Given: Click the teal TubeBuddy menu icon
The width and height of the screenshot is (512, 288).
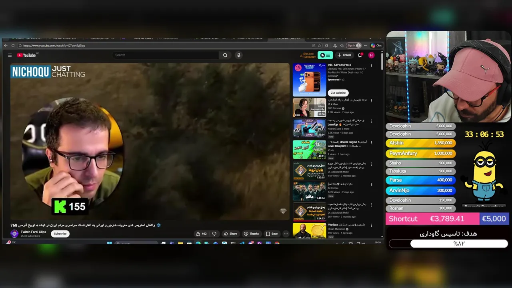Looking at the screenshot, I should (325, 55).
